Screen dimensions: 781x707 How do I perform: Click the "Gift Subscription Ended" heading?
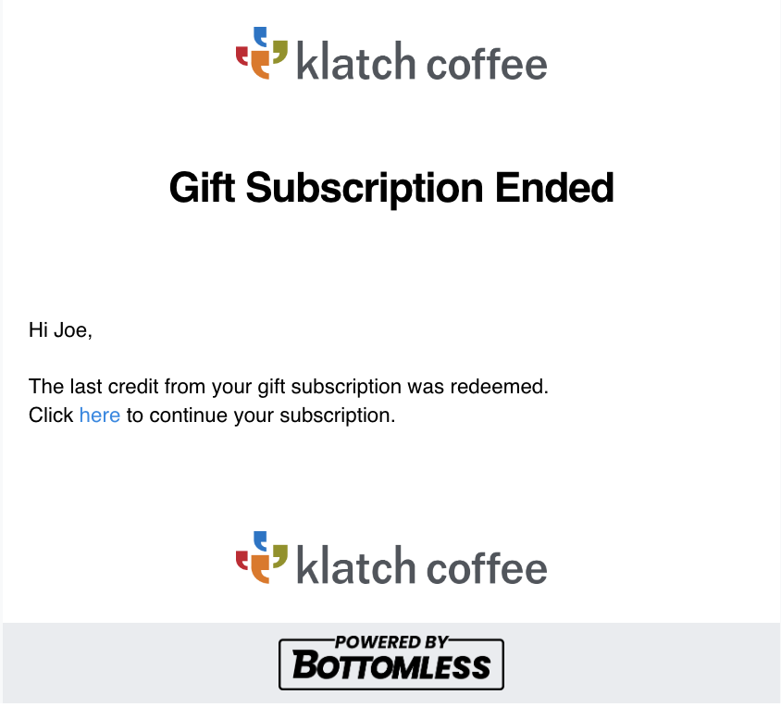pyautogui.click(x=391, y=188)
